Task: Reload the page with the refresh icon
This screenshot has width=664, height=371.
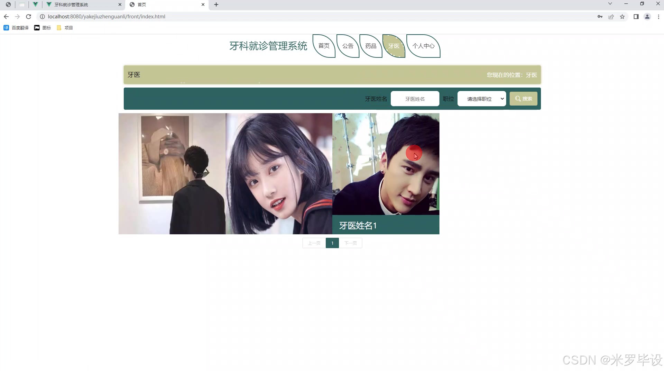Action: pyautogui.click(x=29, y=17)
